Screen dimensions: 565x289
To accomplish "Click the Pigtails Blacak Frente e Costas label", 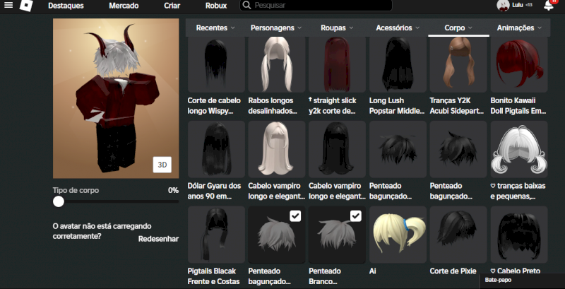I will point(213,276).
